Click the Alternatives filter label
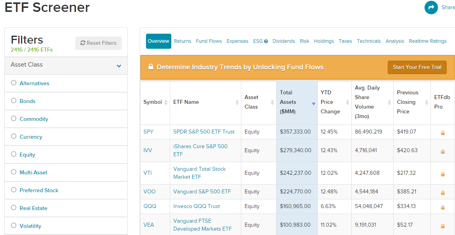The image size is (455, 235). tap(34, 83)
